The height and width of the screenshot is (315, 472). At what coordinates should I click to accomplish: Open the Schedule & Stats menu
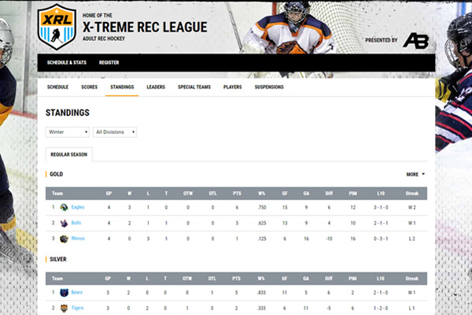(x=66, y=62)
